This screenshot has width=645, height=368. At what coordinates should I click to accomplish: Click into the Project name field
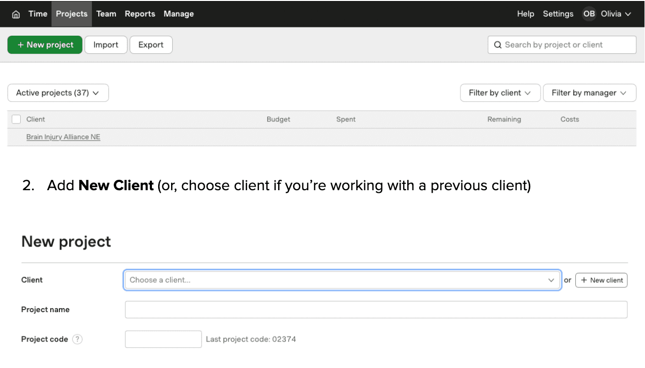(376, 310)
